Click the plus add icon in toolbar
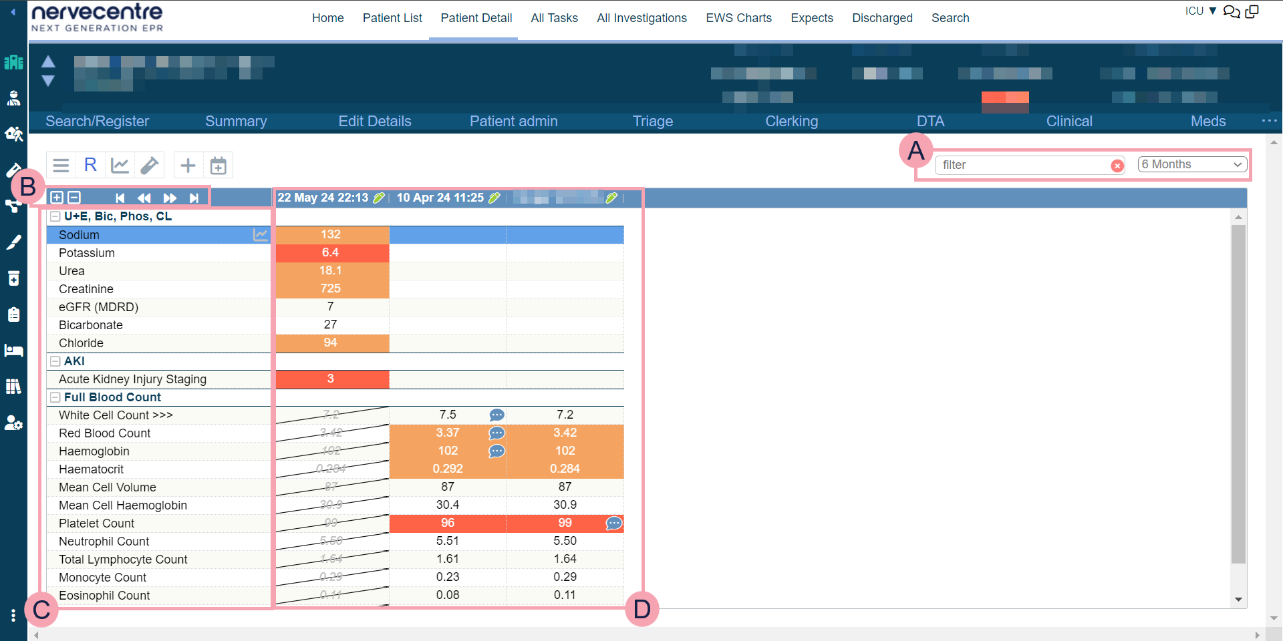Viewport: 1283px width, 641px height. pyautogui.click(x=188, y=165)
